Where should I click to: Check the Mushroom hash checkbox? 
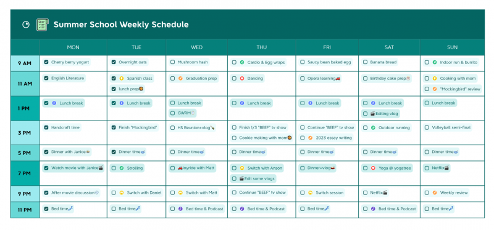173,62
